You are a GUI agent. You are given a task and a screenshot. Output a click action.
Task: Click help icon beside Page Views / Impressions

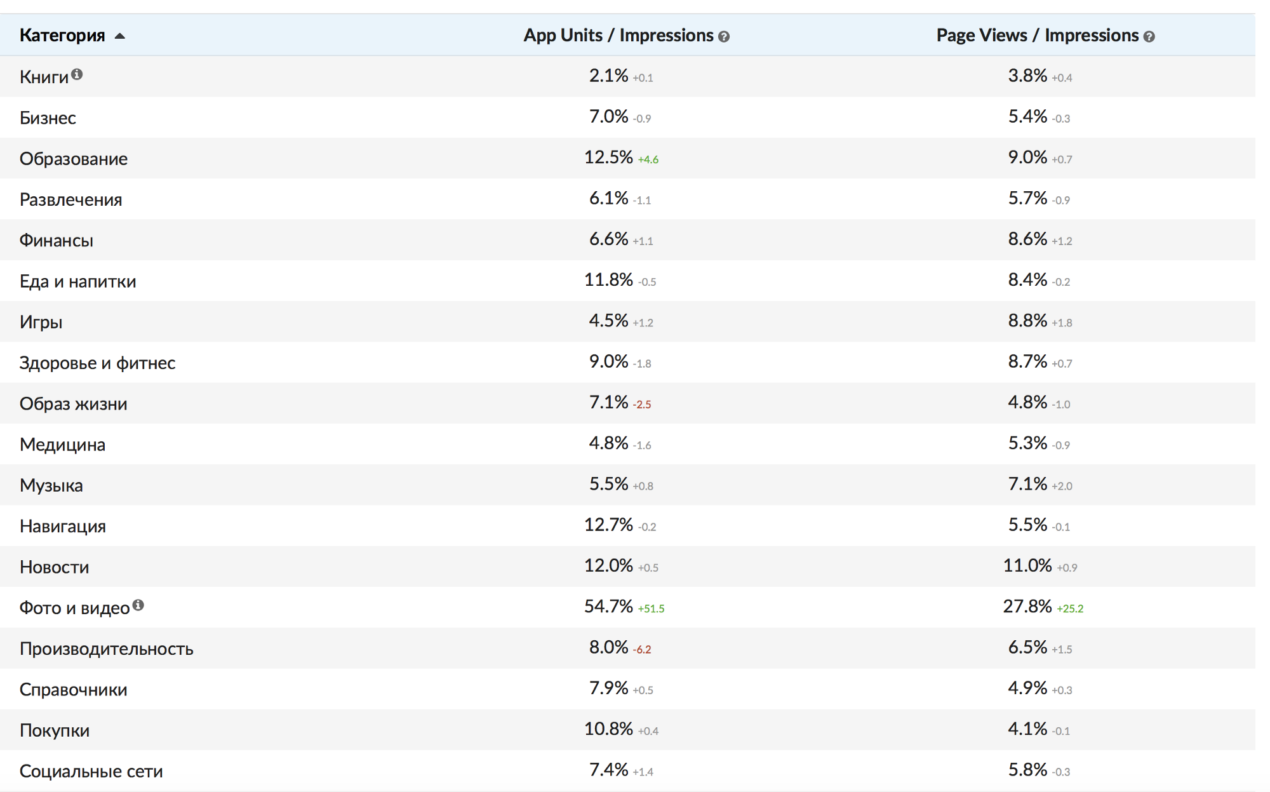tap(1149, 37)
